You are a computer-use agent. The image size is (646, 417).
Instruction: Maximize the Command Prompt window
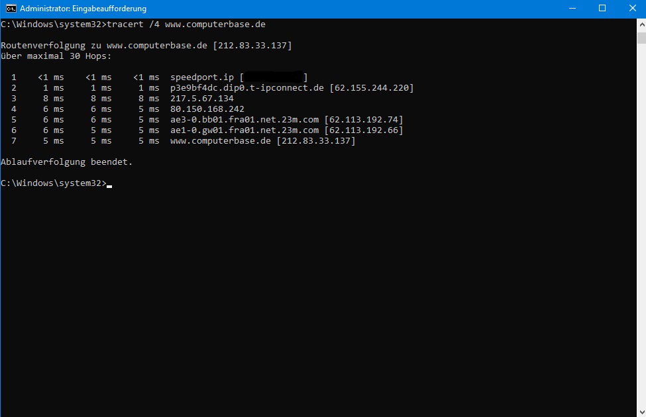point(602,9)
